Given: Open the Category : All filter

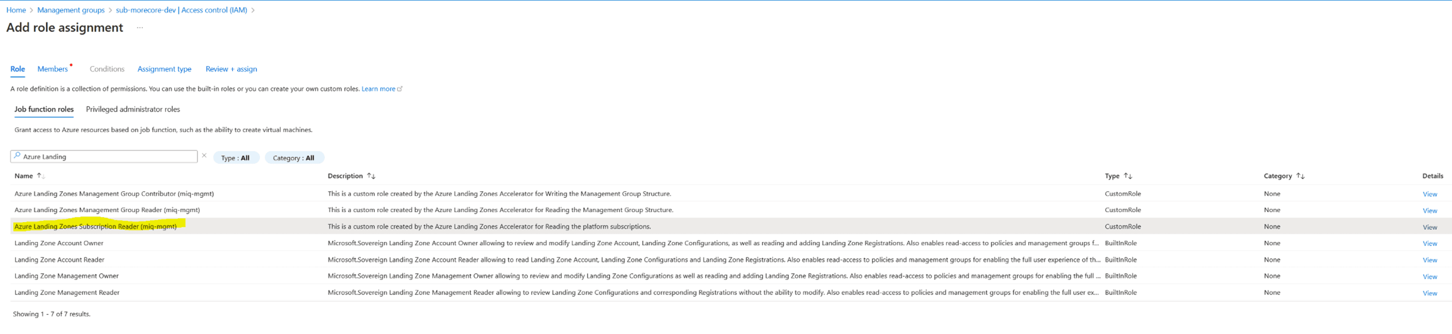Looking at the screenshot, I should (294, 158).
